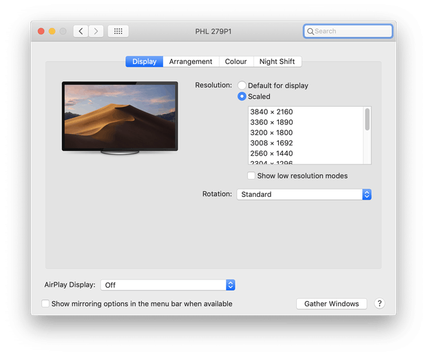
Task: Show all preferences via the grid icon
Action: click(x=118, y=31)
